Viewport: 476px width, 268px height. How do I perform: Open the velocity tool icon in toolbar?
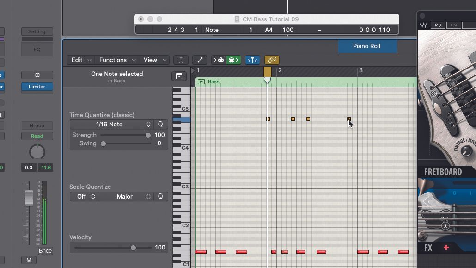pos(200,60)
